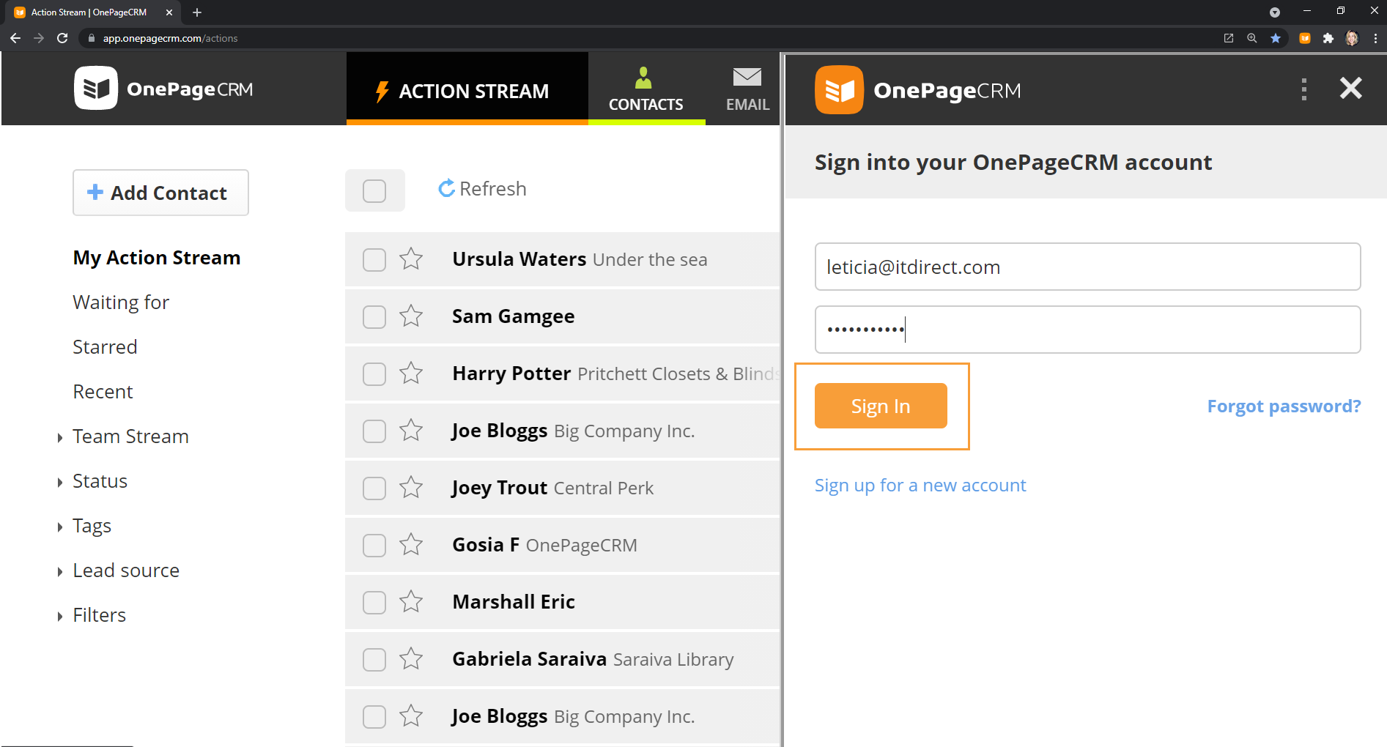Image resolution: width=1387 pixels, height=747 pixels.
Task: Star the Joey Trout contact
Action: click(x=411, y=488)
